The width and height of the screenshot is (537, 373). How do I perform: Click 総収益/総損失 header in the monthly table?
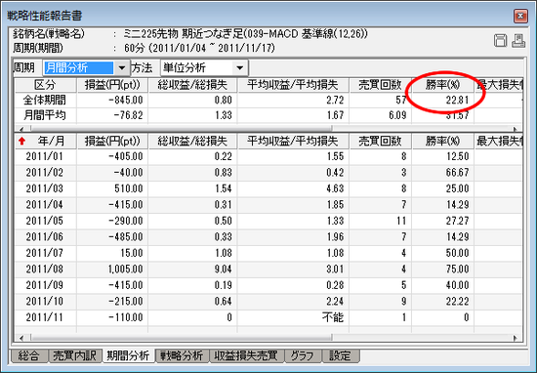[x=192, y=142]
